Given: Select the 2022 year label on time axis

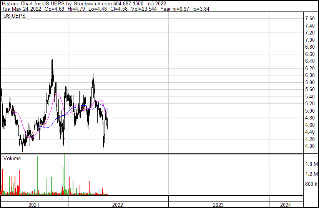Looking at the screenshot, I should tap(118, 205).
